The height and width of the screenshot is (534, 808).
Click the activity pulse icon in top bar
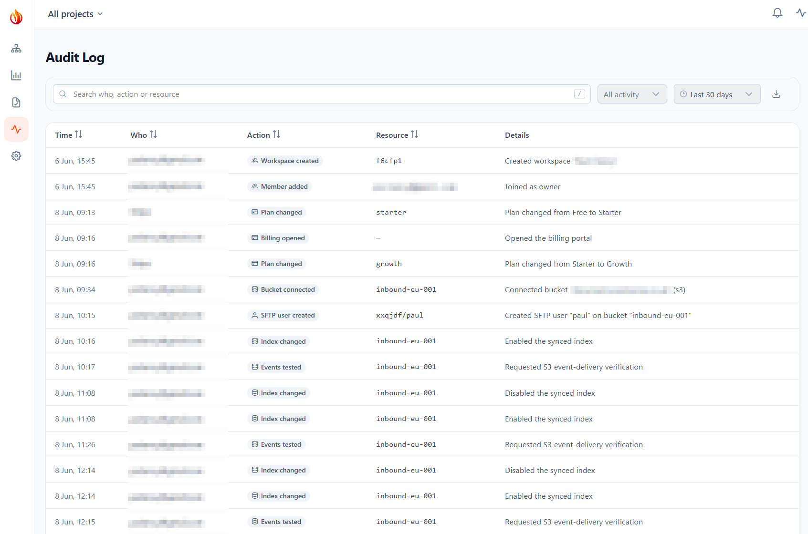pos(801,13)
